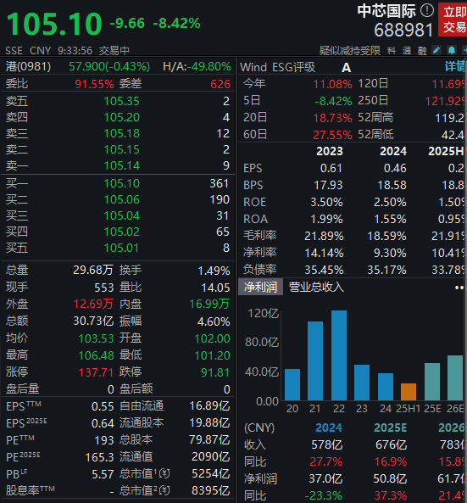Click the 疑似减持受限 warning label
The width and height of the screenshot is (467, 503).
pos(350,51)
